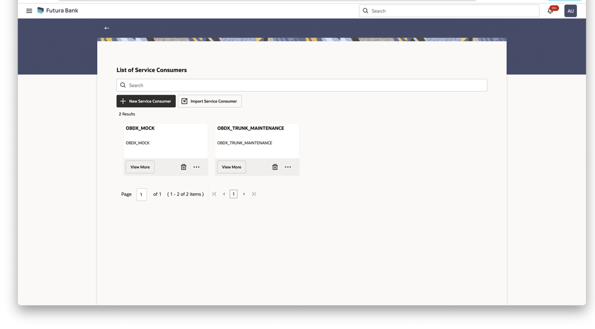Open the notifications bell

click(x=550, y=11)
